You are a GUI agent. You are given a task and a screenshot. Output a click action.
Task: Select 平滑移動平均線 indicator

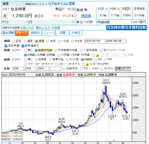point(56,50)
